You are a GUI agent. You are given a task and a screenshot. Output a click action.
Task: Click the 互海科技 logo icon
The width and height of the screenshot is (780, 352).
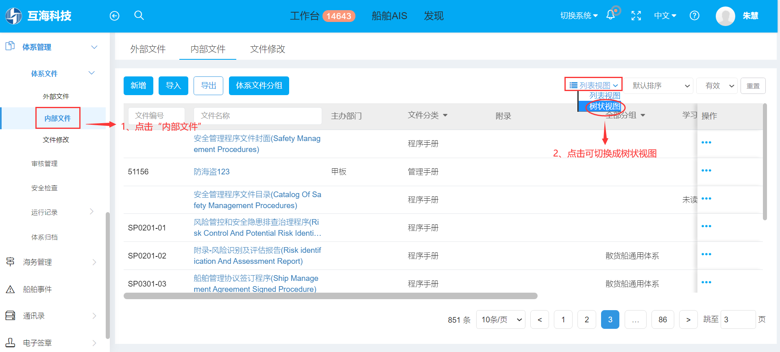point(13,16)
